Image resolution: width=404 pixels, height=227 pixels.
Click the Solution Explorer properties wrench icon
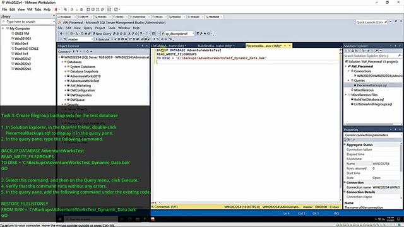click(x=376, y=51)
